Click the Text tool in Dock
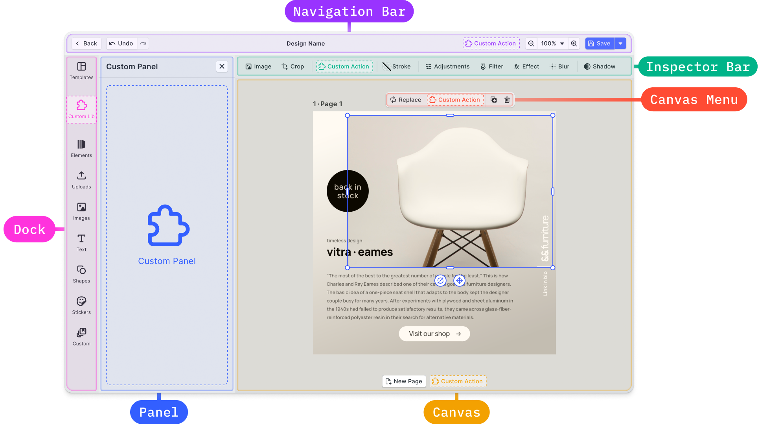The image size is (758, 432). click(81, 242)
